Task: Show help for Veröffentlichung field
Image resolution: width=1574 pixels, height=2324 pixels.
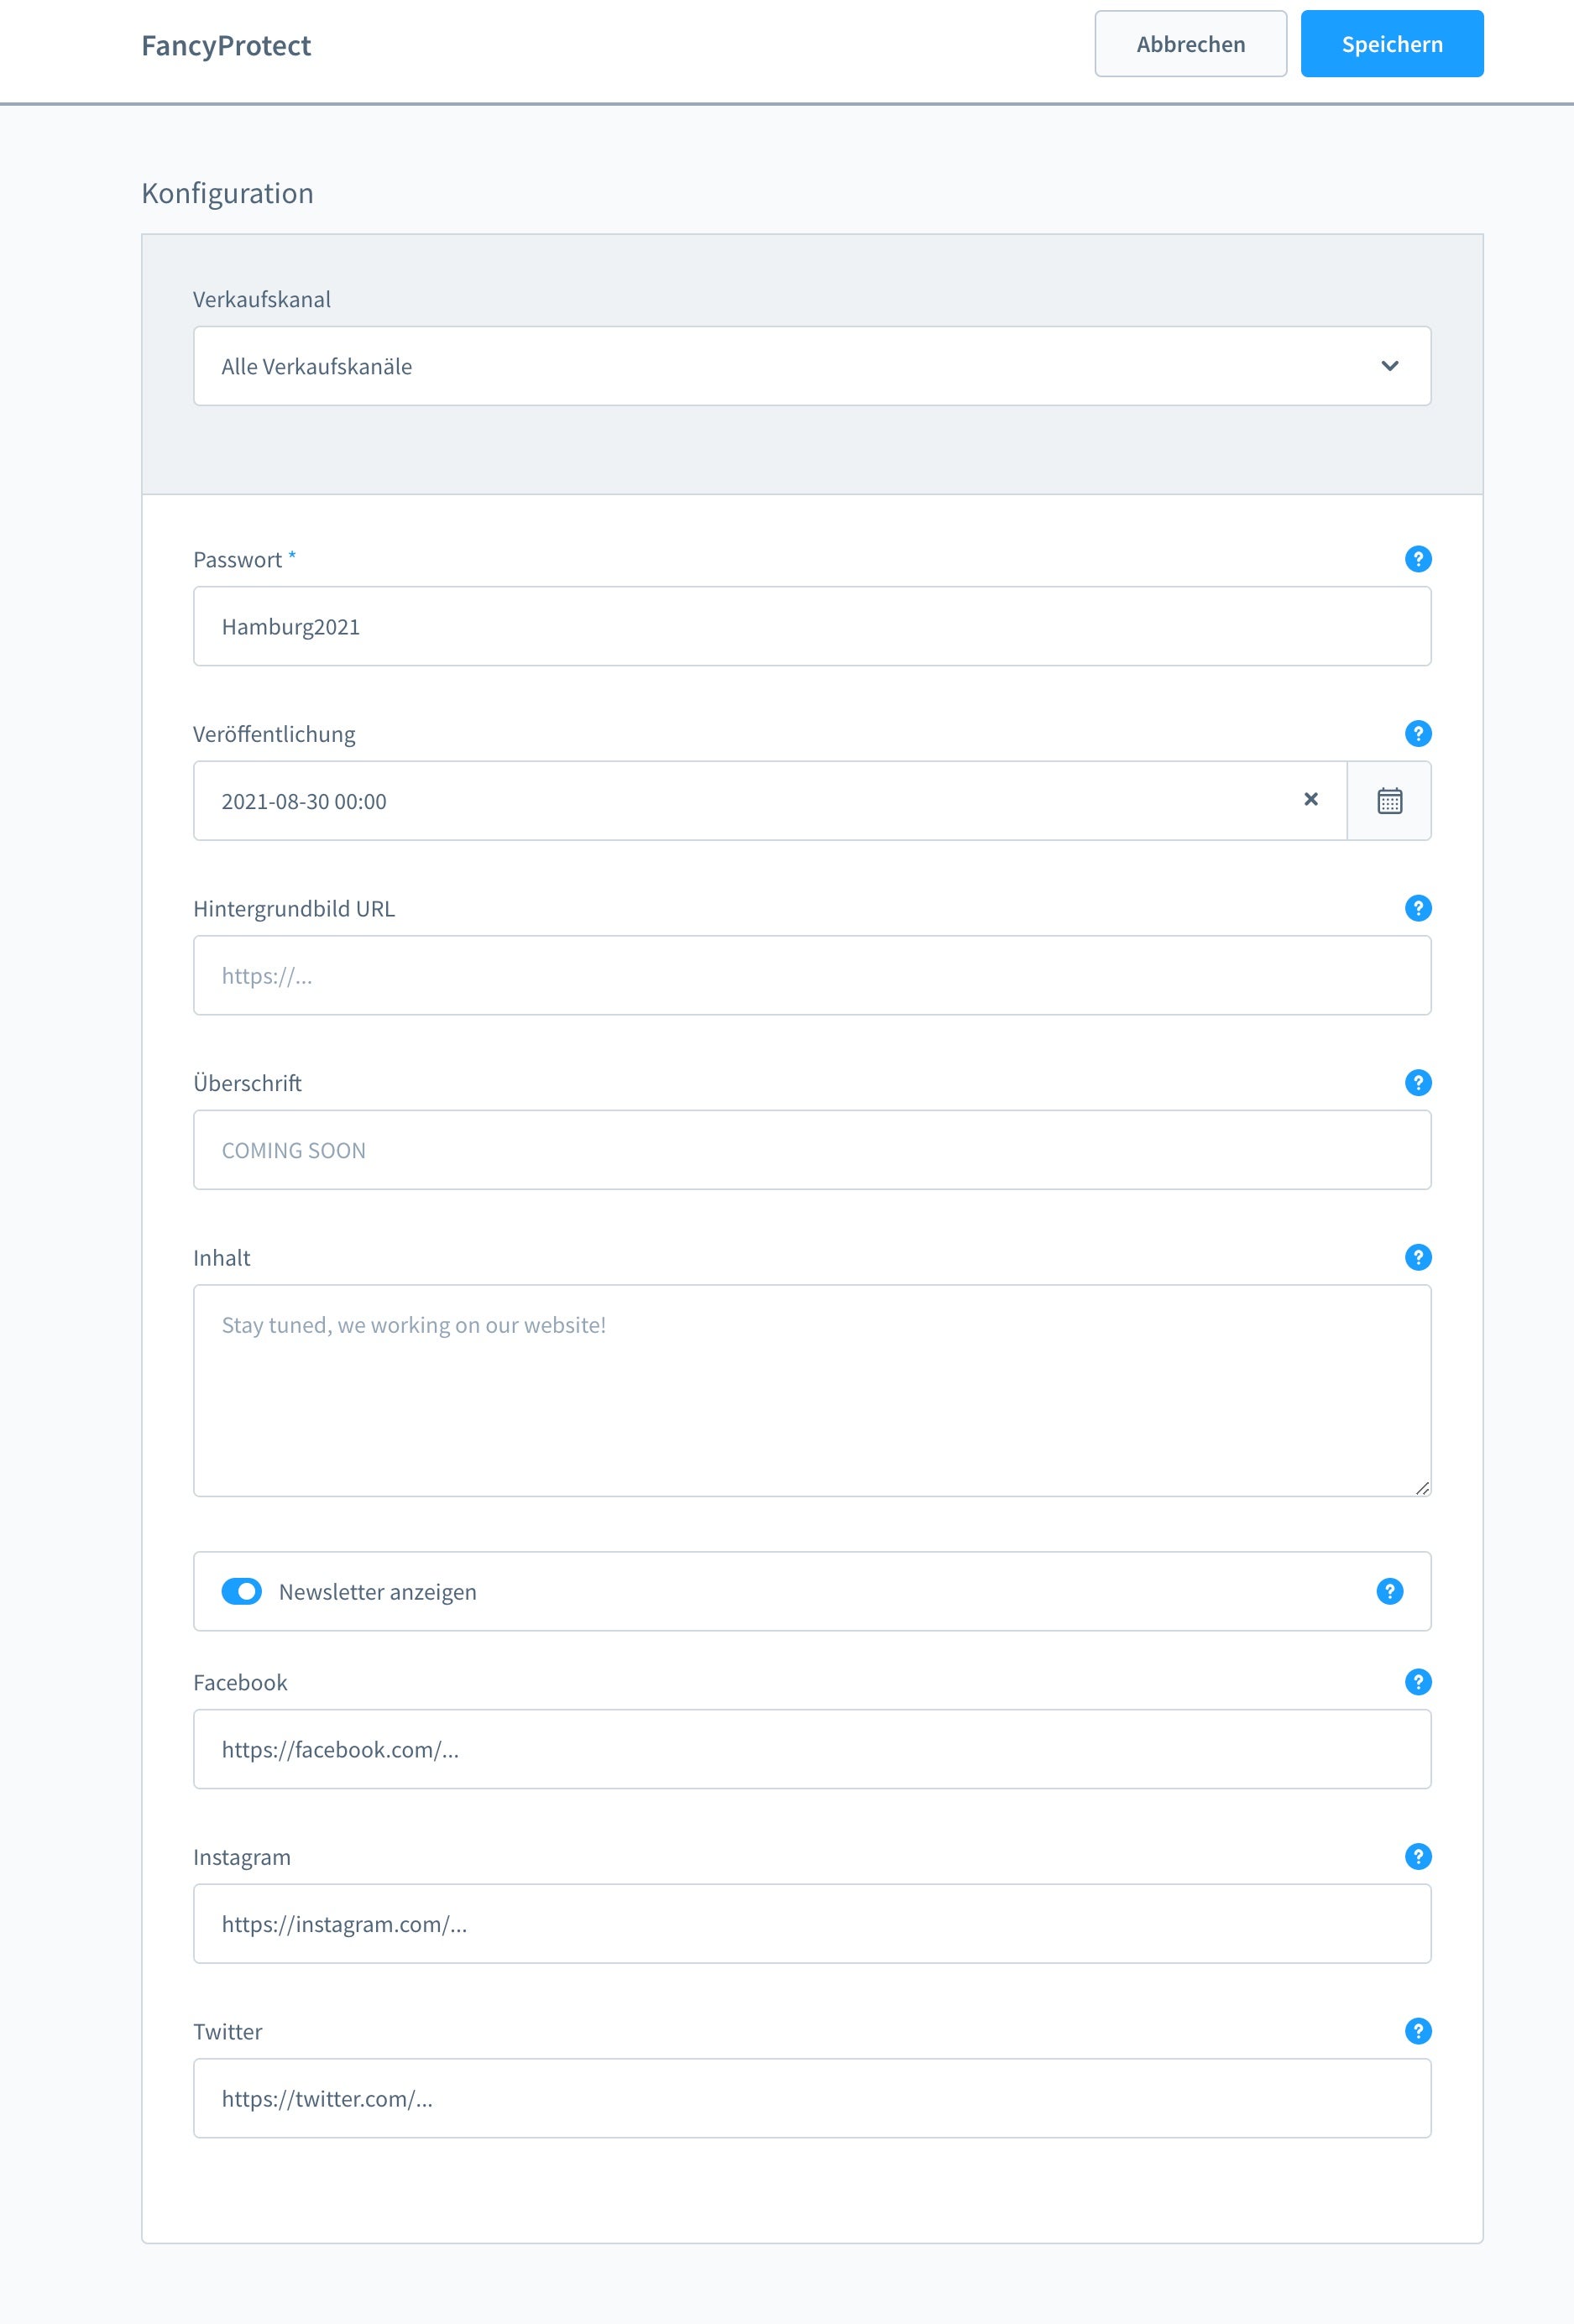Action: tap(1418, 733)
